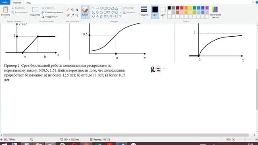This screenshot has width=258, height=145.
Task: Choose the Polygon shape
Action: coord(113,8)
